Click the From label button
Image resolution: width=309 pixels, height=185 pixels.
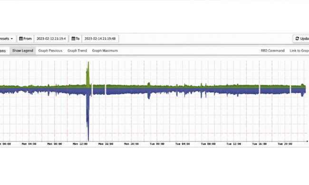(25, 38)
